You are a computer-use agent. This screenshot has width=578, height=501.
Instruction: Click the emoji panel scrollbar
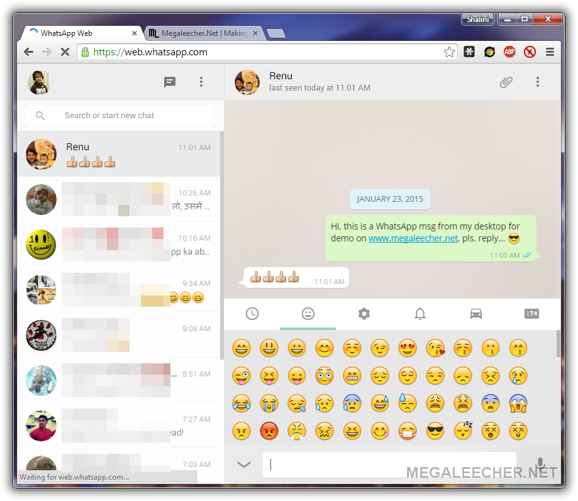[x=558, y=343]
